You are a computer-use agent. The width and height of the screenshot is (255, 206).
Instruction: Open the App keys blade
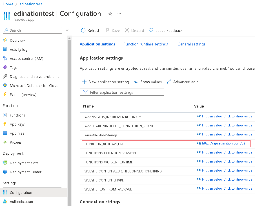[x=17, y=124]
